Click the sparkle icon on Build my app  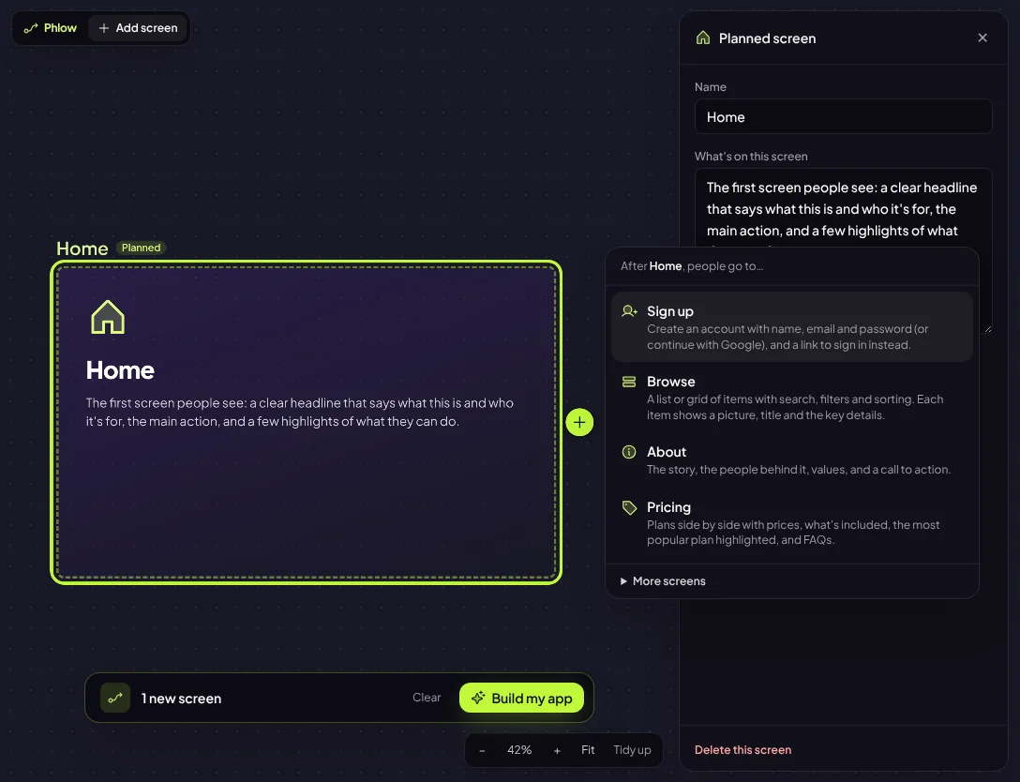[478, 698]
